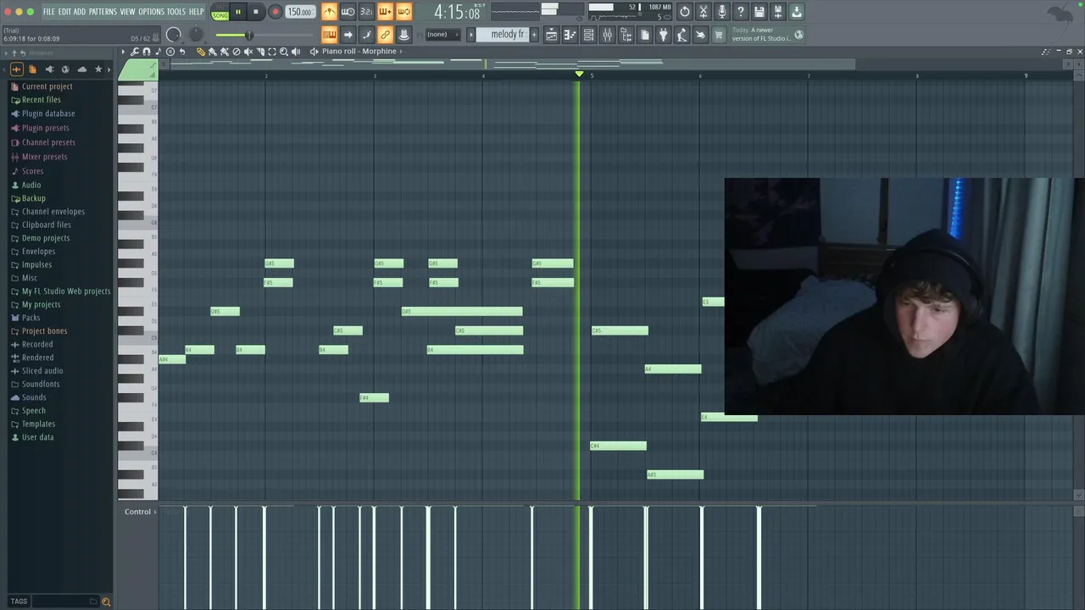Click the shopping cart content library icon

718,35
